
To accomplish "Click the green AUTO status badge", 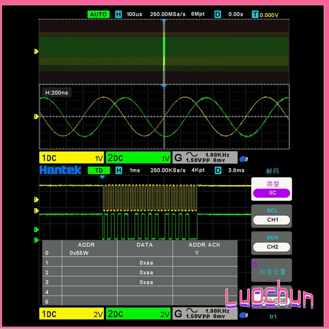I will point(98,14).
